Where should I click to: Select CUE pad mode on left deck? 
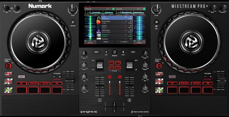[22, 83]
